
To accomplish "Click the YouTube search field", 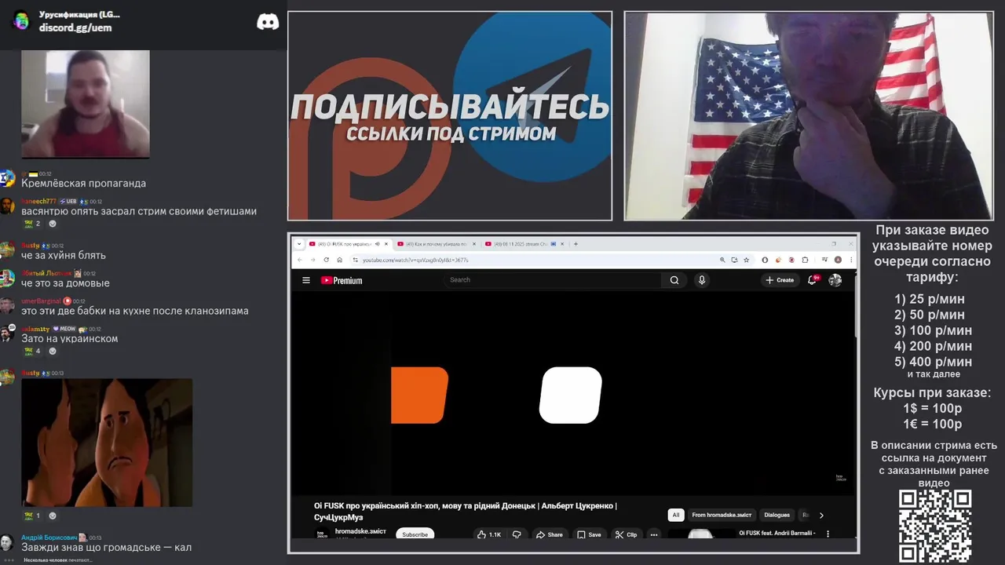I will [554, 280].
